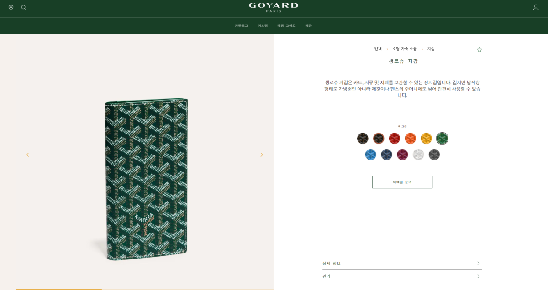Image resolution: width=548 pixels, height=300 pixels.
Task: Show previous product image arrow
Action: click(27, 155)
